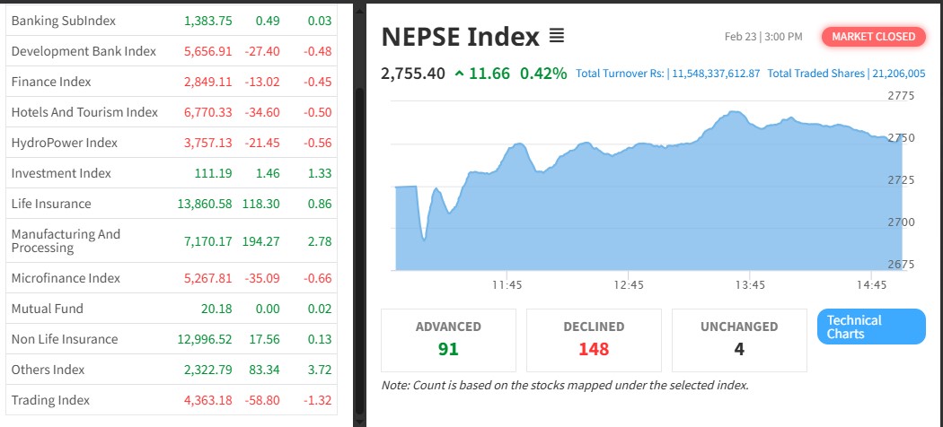This screenshot has height=427, width=943.
Task: Open the Technical Charts button
Action: point(870,327)
